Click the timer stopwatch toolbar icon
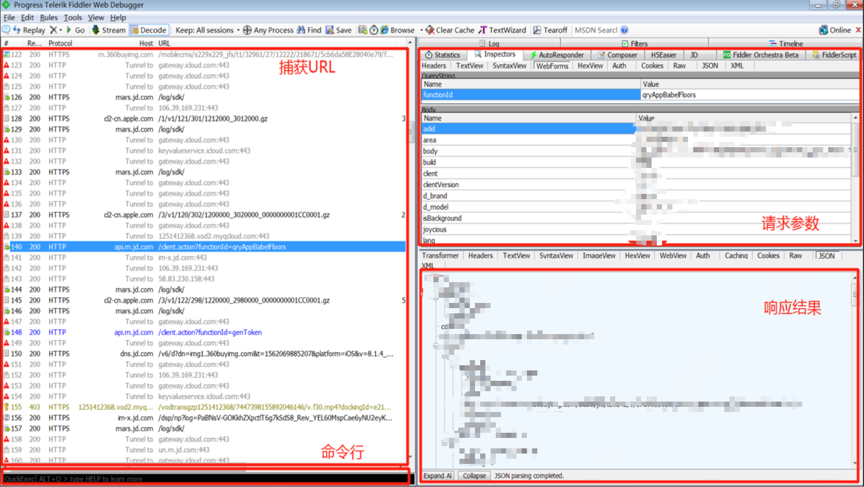The width and height of the screenshot is (864, 487). click(374, 30)
